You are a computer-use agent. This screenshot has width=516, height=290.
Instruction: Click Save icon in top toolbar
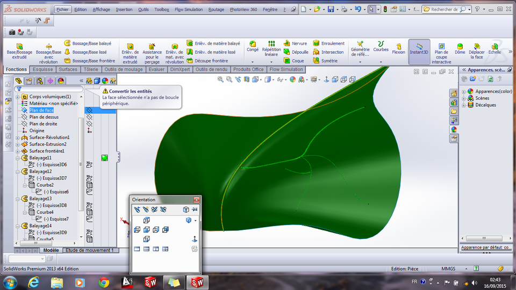click(331, 9)
